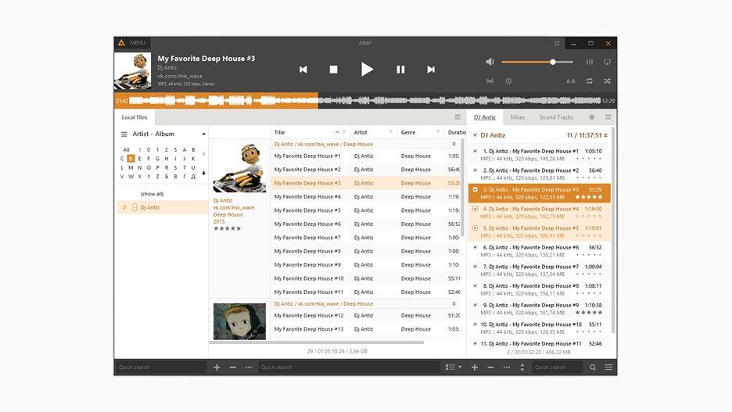Viewport: 732px width, 412px height.
Task: Click the (show all) link
Action: (152, 194)
